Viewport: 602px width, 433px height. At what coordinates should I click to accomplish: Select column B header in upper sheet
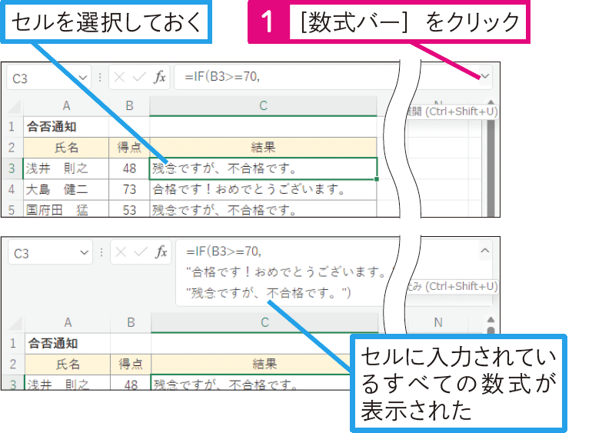(x=129, y=105)
